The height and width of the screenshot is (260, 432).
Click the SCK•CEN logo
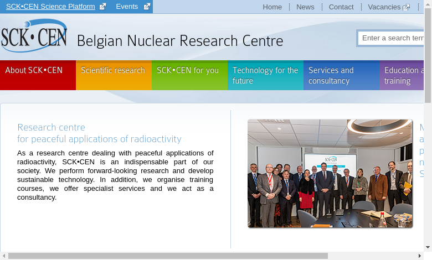coord(34,36)
